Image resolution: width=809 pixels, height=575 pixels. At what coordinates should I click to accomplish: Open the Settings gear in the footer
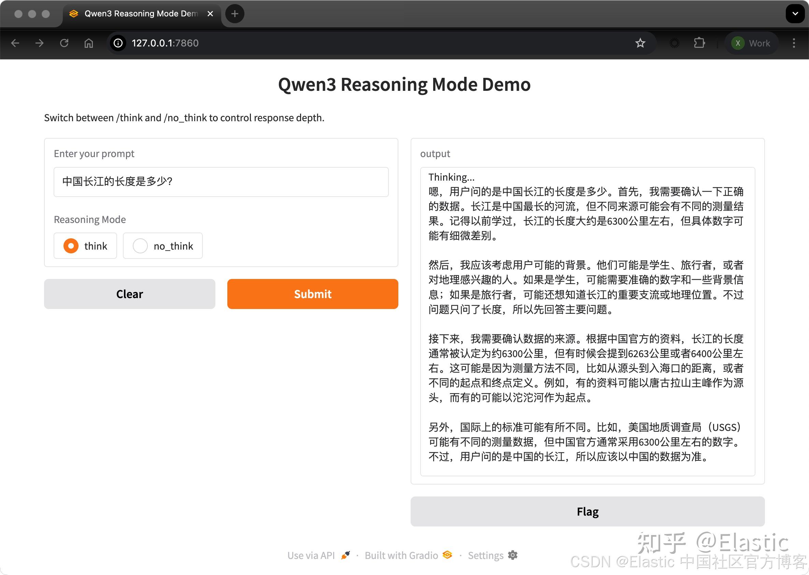pyautogui.click(x=513, y=555)
